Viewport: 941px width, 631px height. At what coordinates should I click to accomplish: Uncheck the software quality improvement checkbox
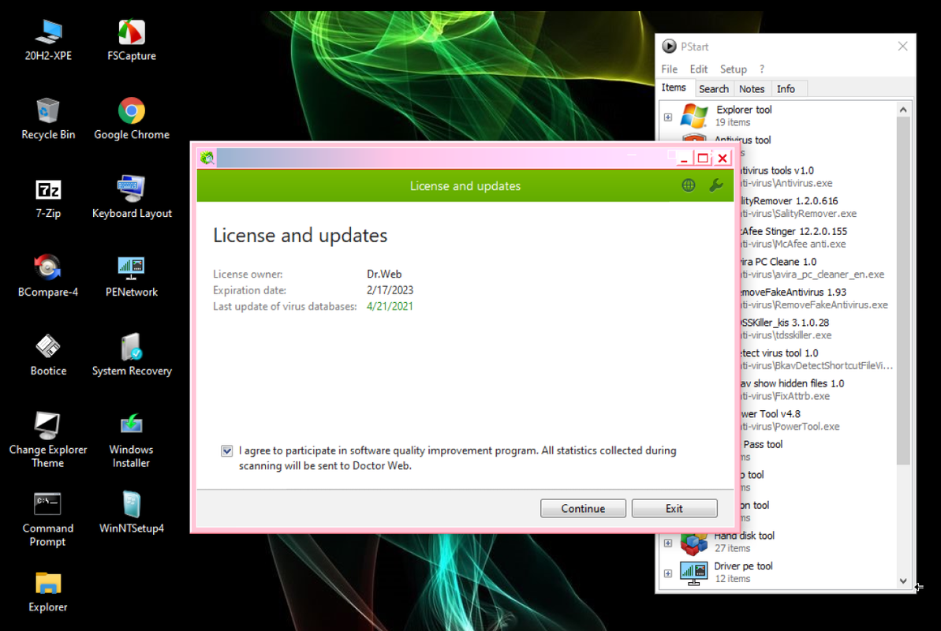(x=227, y=451)
